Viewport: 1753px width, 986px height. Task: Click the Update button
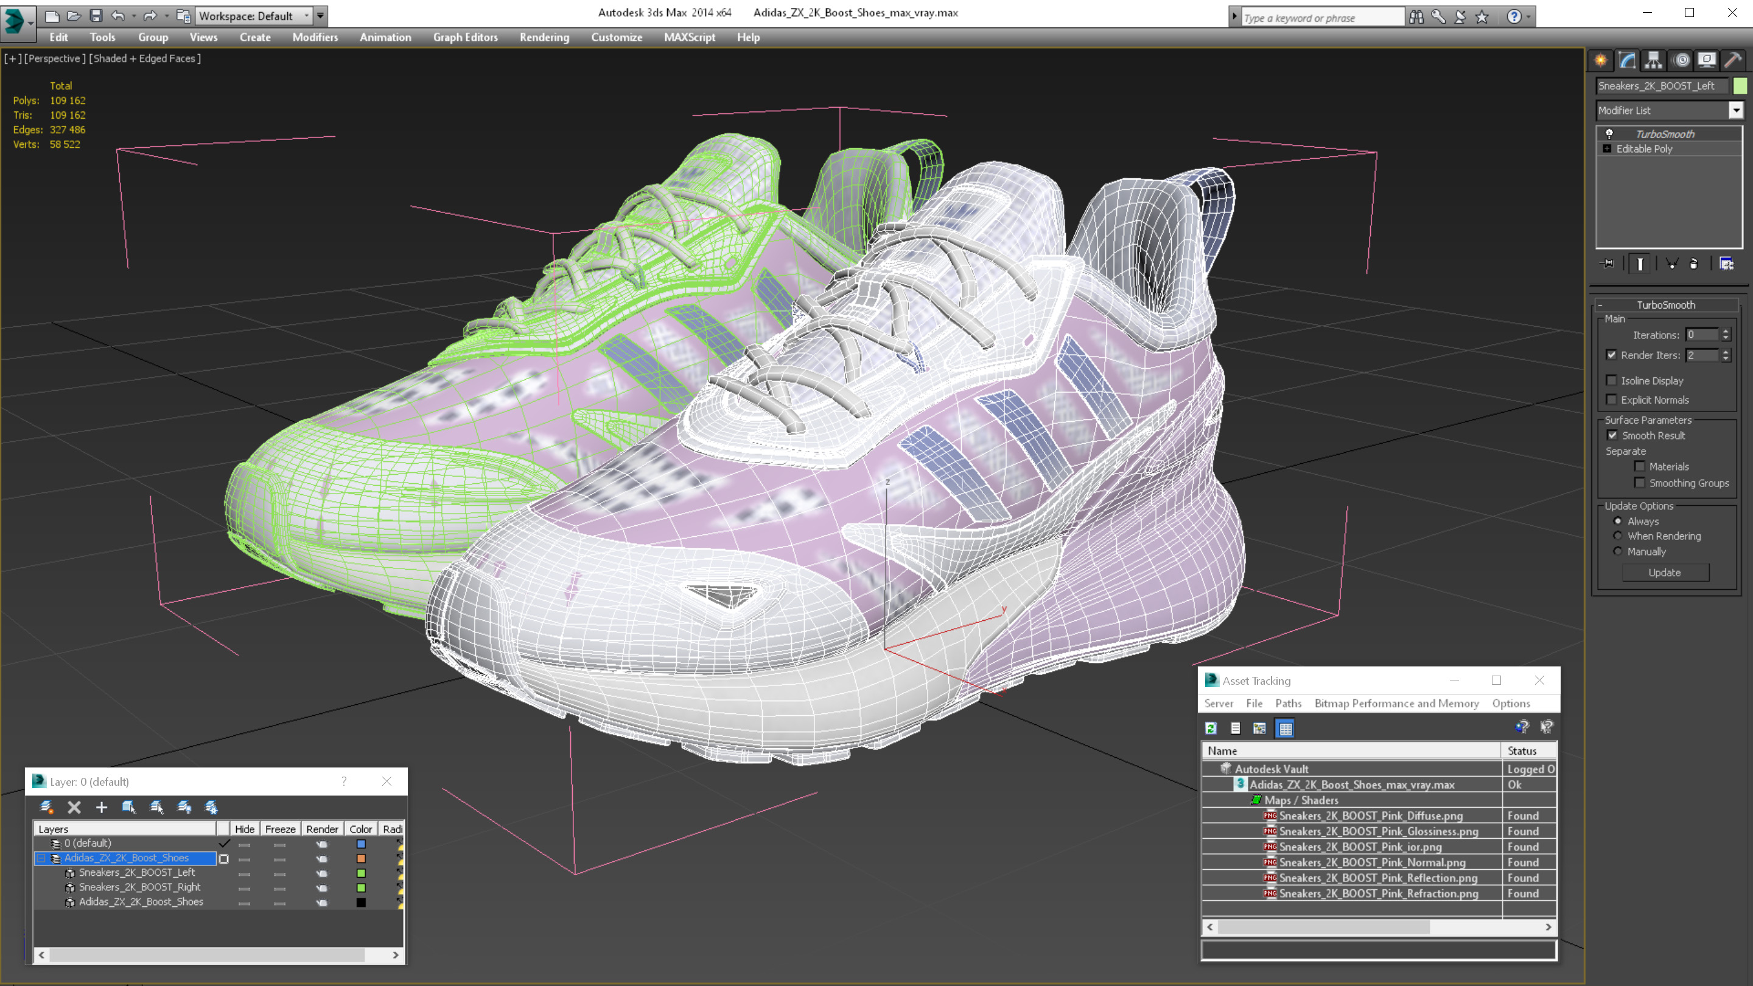pyautogui.click(x=1665, y=572)
